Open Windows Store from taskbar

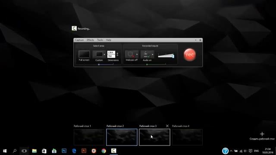[44, 151]
